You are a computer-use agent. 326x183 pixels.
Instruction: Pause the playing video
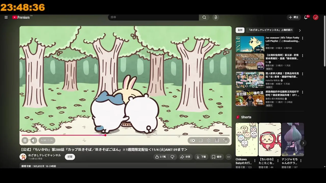(25, 140)
